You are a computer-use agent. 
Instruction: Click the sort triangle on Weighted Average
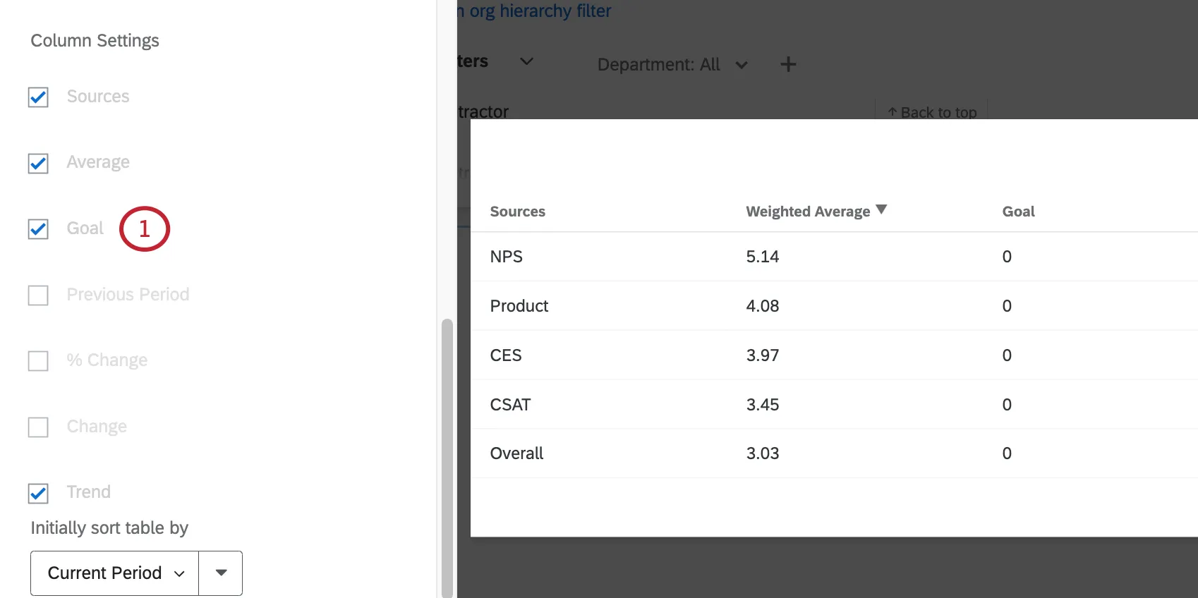click(x=881, y=209)
